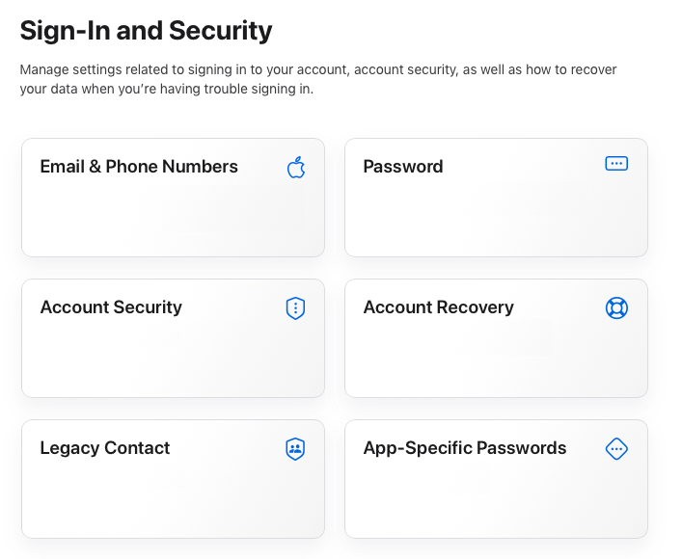Click empty area of Email & Phone Numbers card
682x559 pixels.
click(172, 220)
